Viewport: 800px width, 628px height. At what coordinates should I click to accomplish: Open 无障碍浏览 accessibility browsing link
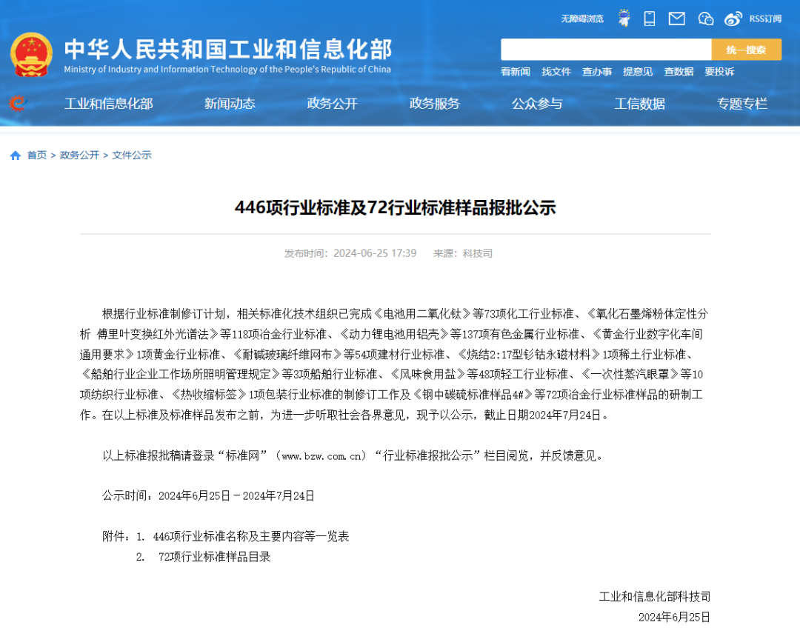[x=582, y=19]
